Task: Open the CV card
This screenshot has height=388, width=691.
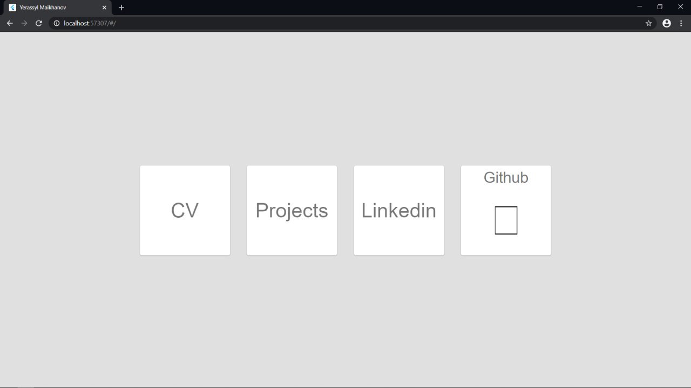Action: (x=185, y=210)
